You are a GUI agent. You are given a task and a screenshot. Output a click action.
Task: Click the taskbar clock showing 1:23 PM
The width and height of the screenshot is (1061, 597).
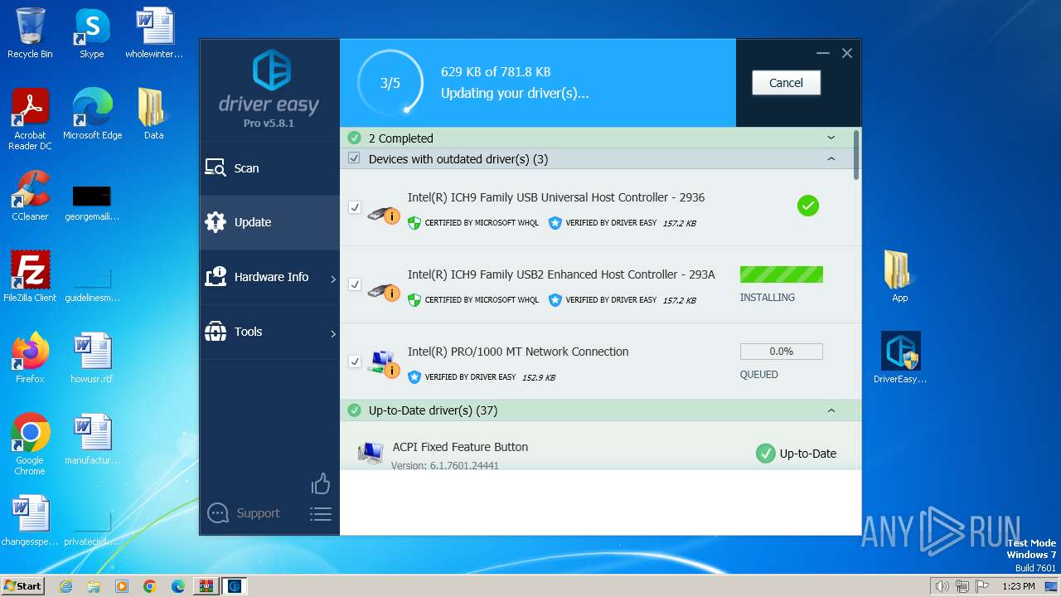(1019, 586)
